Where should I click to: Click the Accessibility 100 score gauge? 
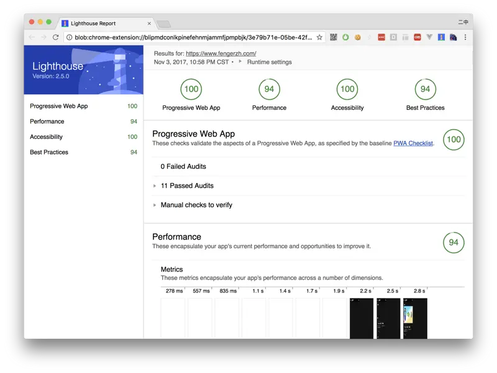pos(347,89)
